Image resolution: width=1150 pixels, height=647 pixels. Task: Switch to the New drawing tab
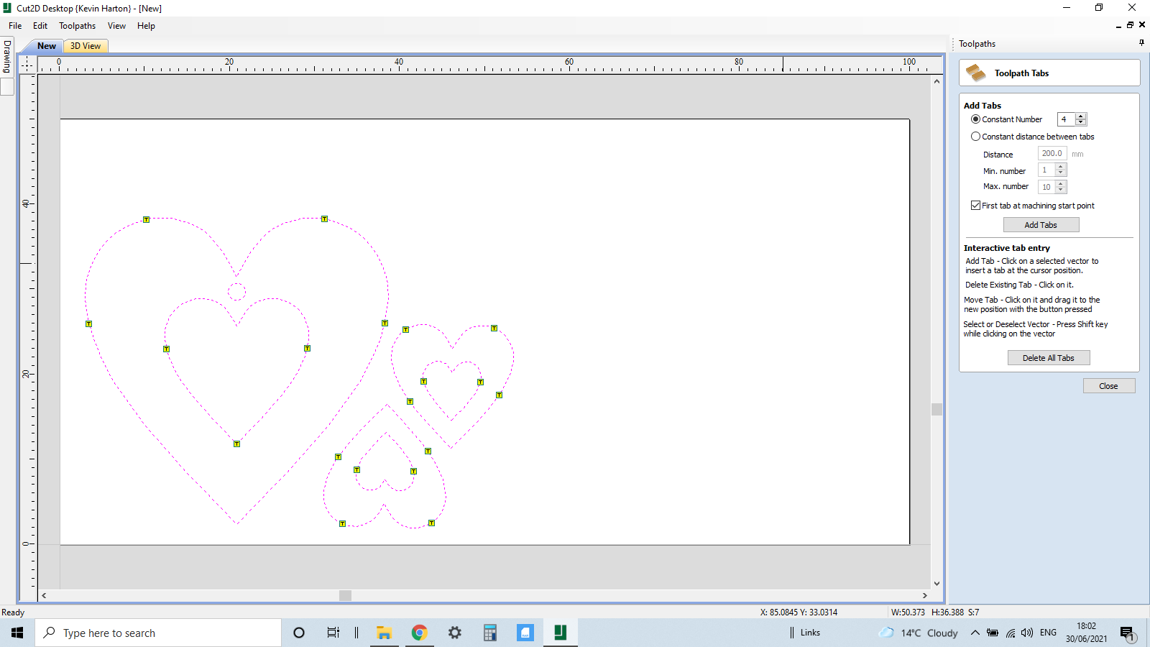(x=47, y=46)
